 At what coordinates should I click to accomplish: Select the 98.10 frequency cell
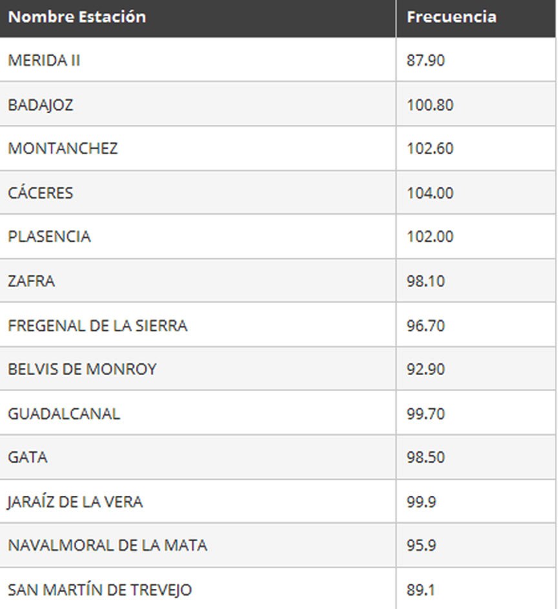coord(476,281)
